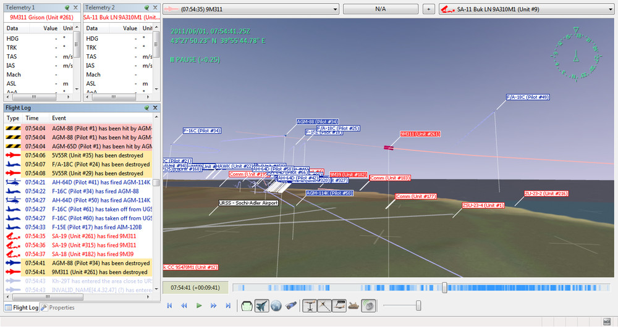This screenshot has height=327, width=618.
Task: Select the HDG row in Telemetry 1
Action: (38, 39)
